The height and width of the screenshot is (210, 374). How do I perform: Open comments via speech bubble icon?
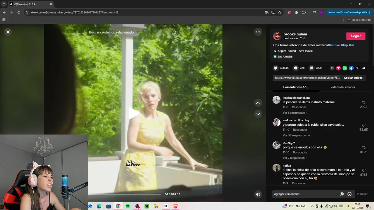296,68
